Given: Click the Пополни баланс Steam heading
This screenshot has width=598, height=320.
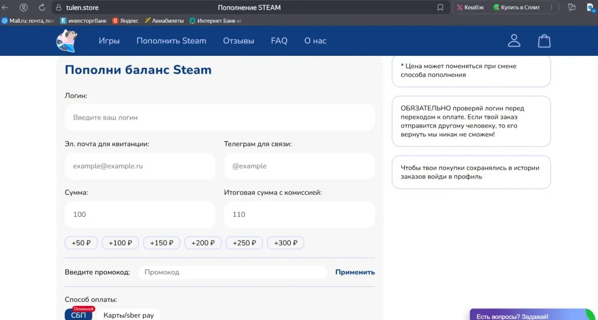Looking at the screenshot, I should point(138,70).
